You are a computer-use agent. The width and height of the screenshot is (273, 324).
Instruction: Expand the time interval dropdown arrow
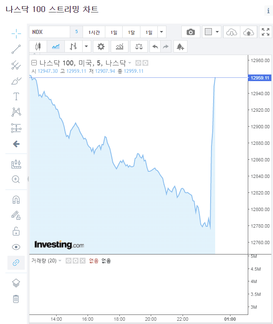[x=162, y=32]
